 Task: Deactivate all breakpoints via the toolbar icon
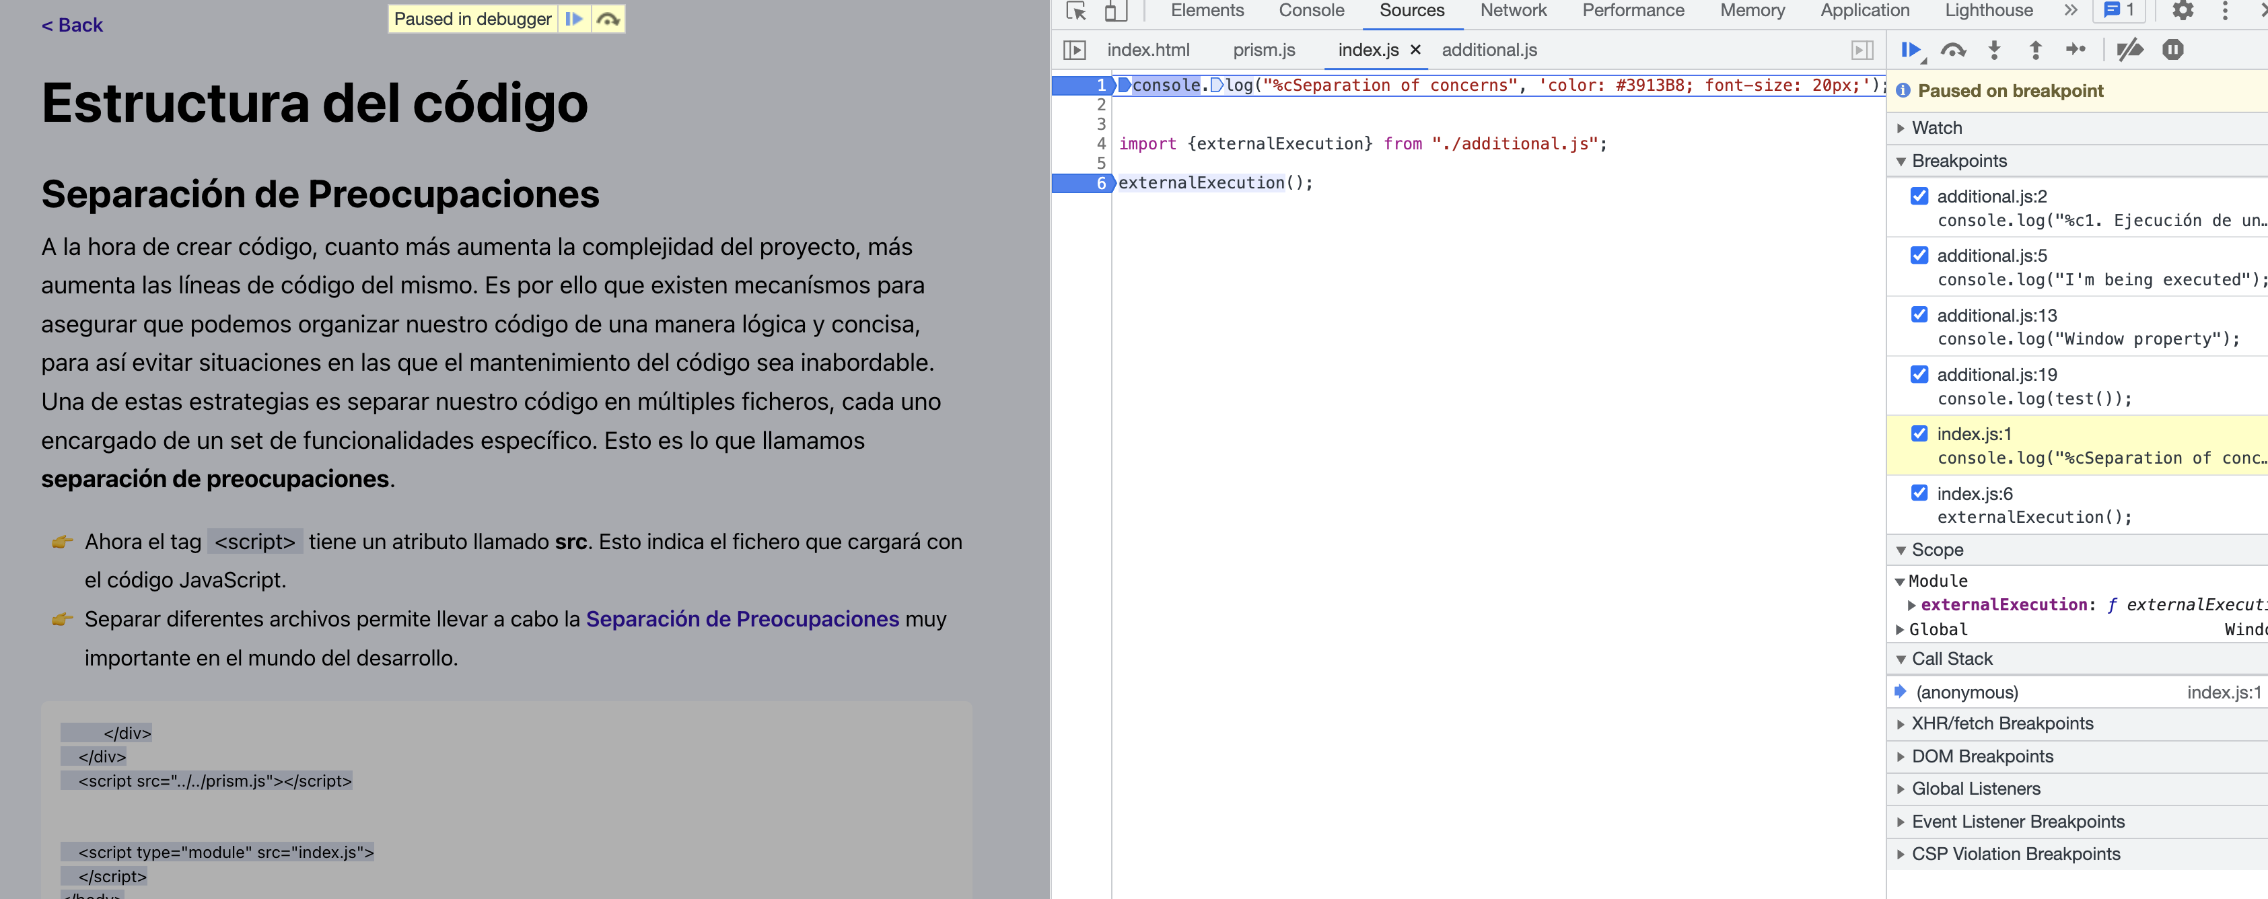tap(2131, 50)
